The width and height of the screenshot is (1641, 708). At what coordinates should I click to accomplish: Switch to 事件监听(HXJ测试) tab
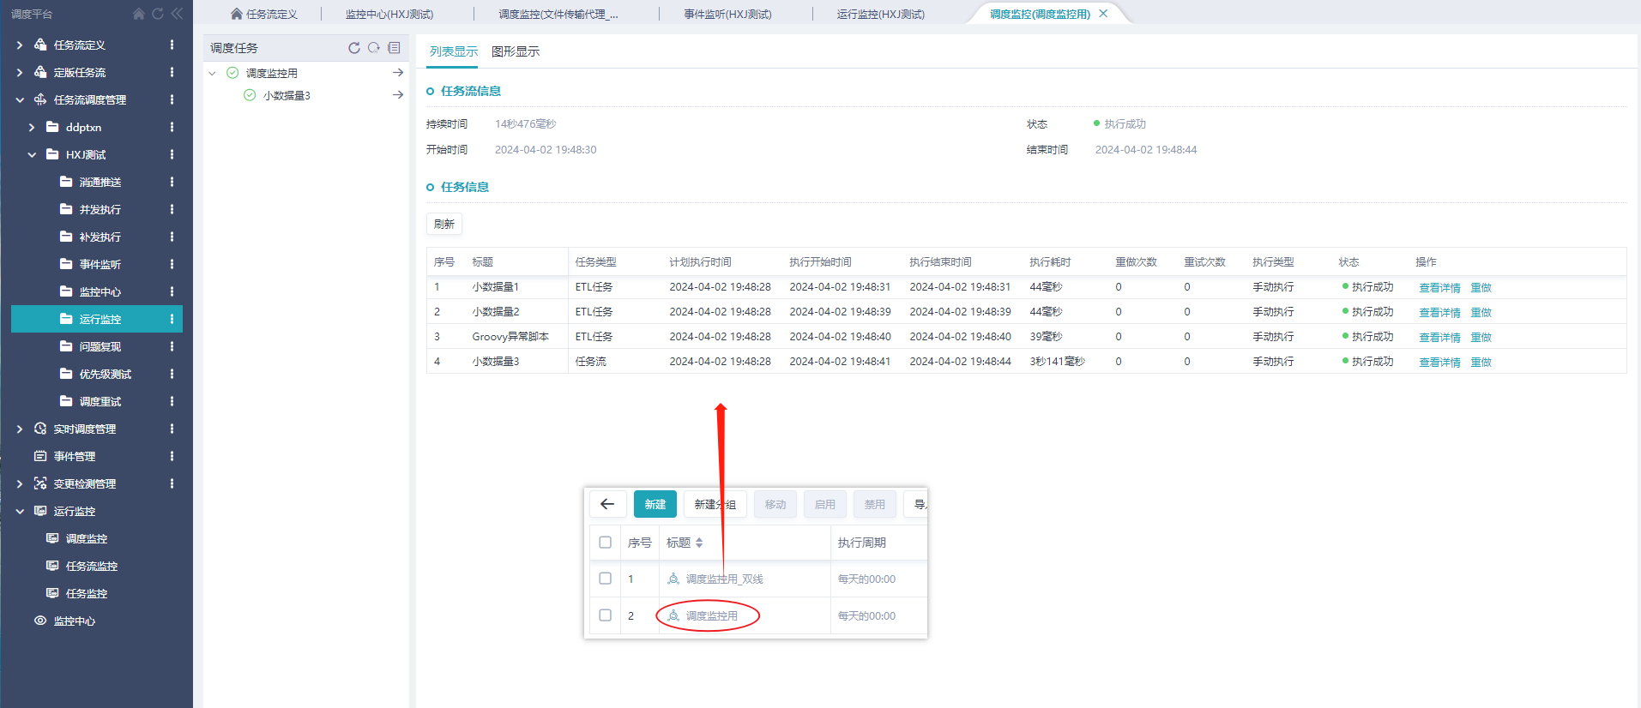(x=727, y=14)
